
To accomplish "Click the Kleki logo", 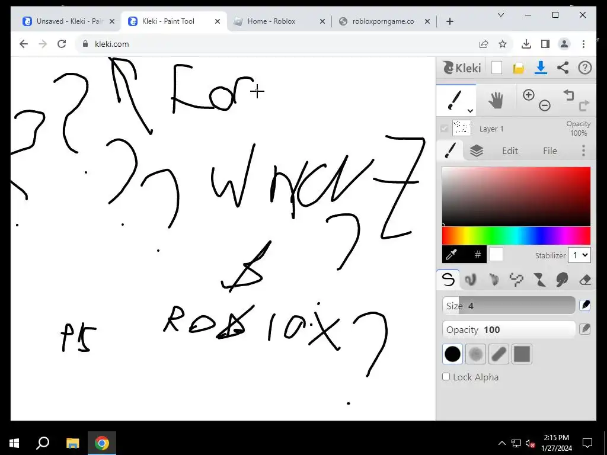I will click(x=462, y=68).
